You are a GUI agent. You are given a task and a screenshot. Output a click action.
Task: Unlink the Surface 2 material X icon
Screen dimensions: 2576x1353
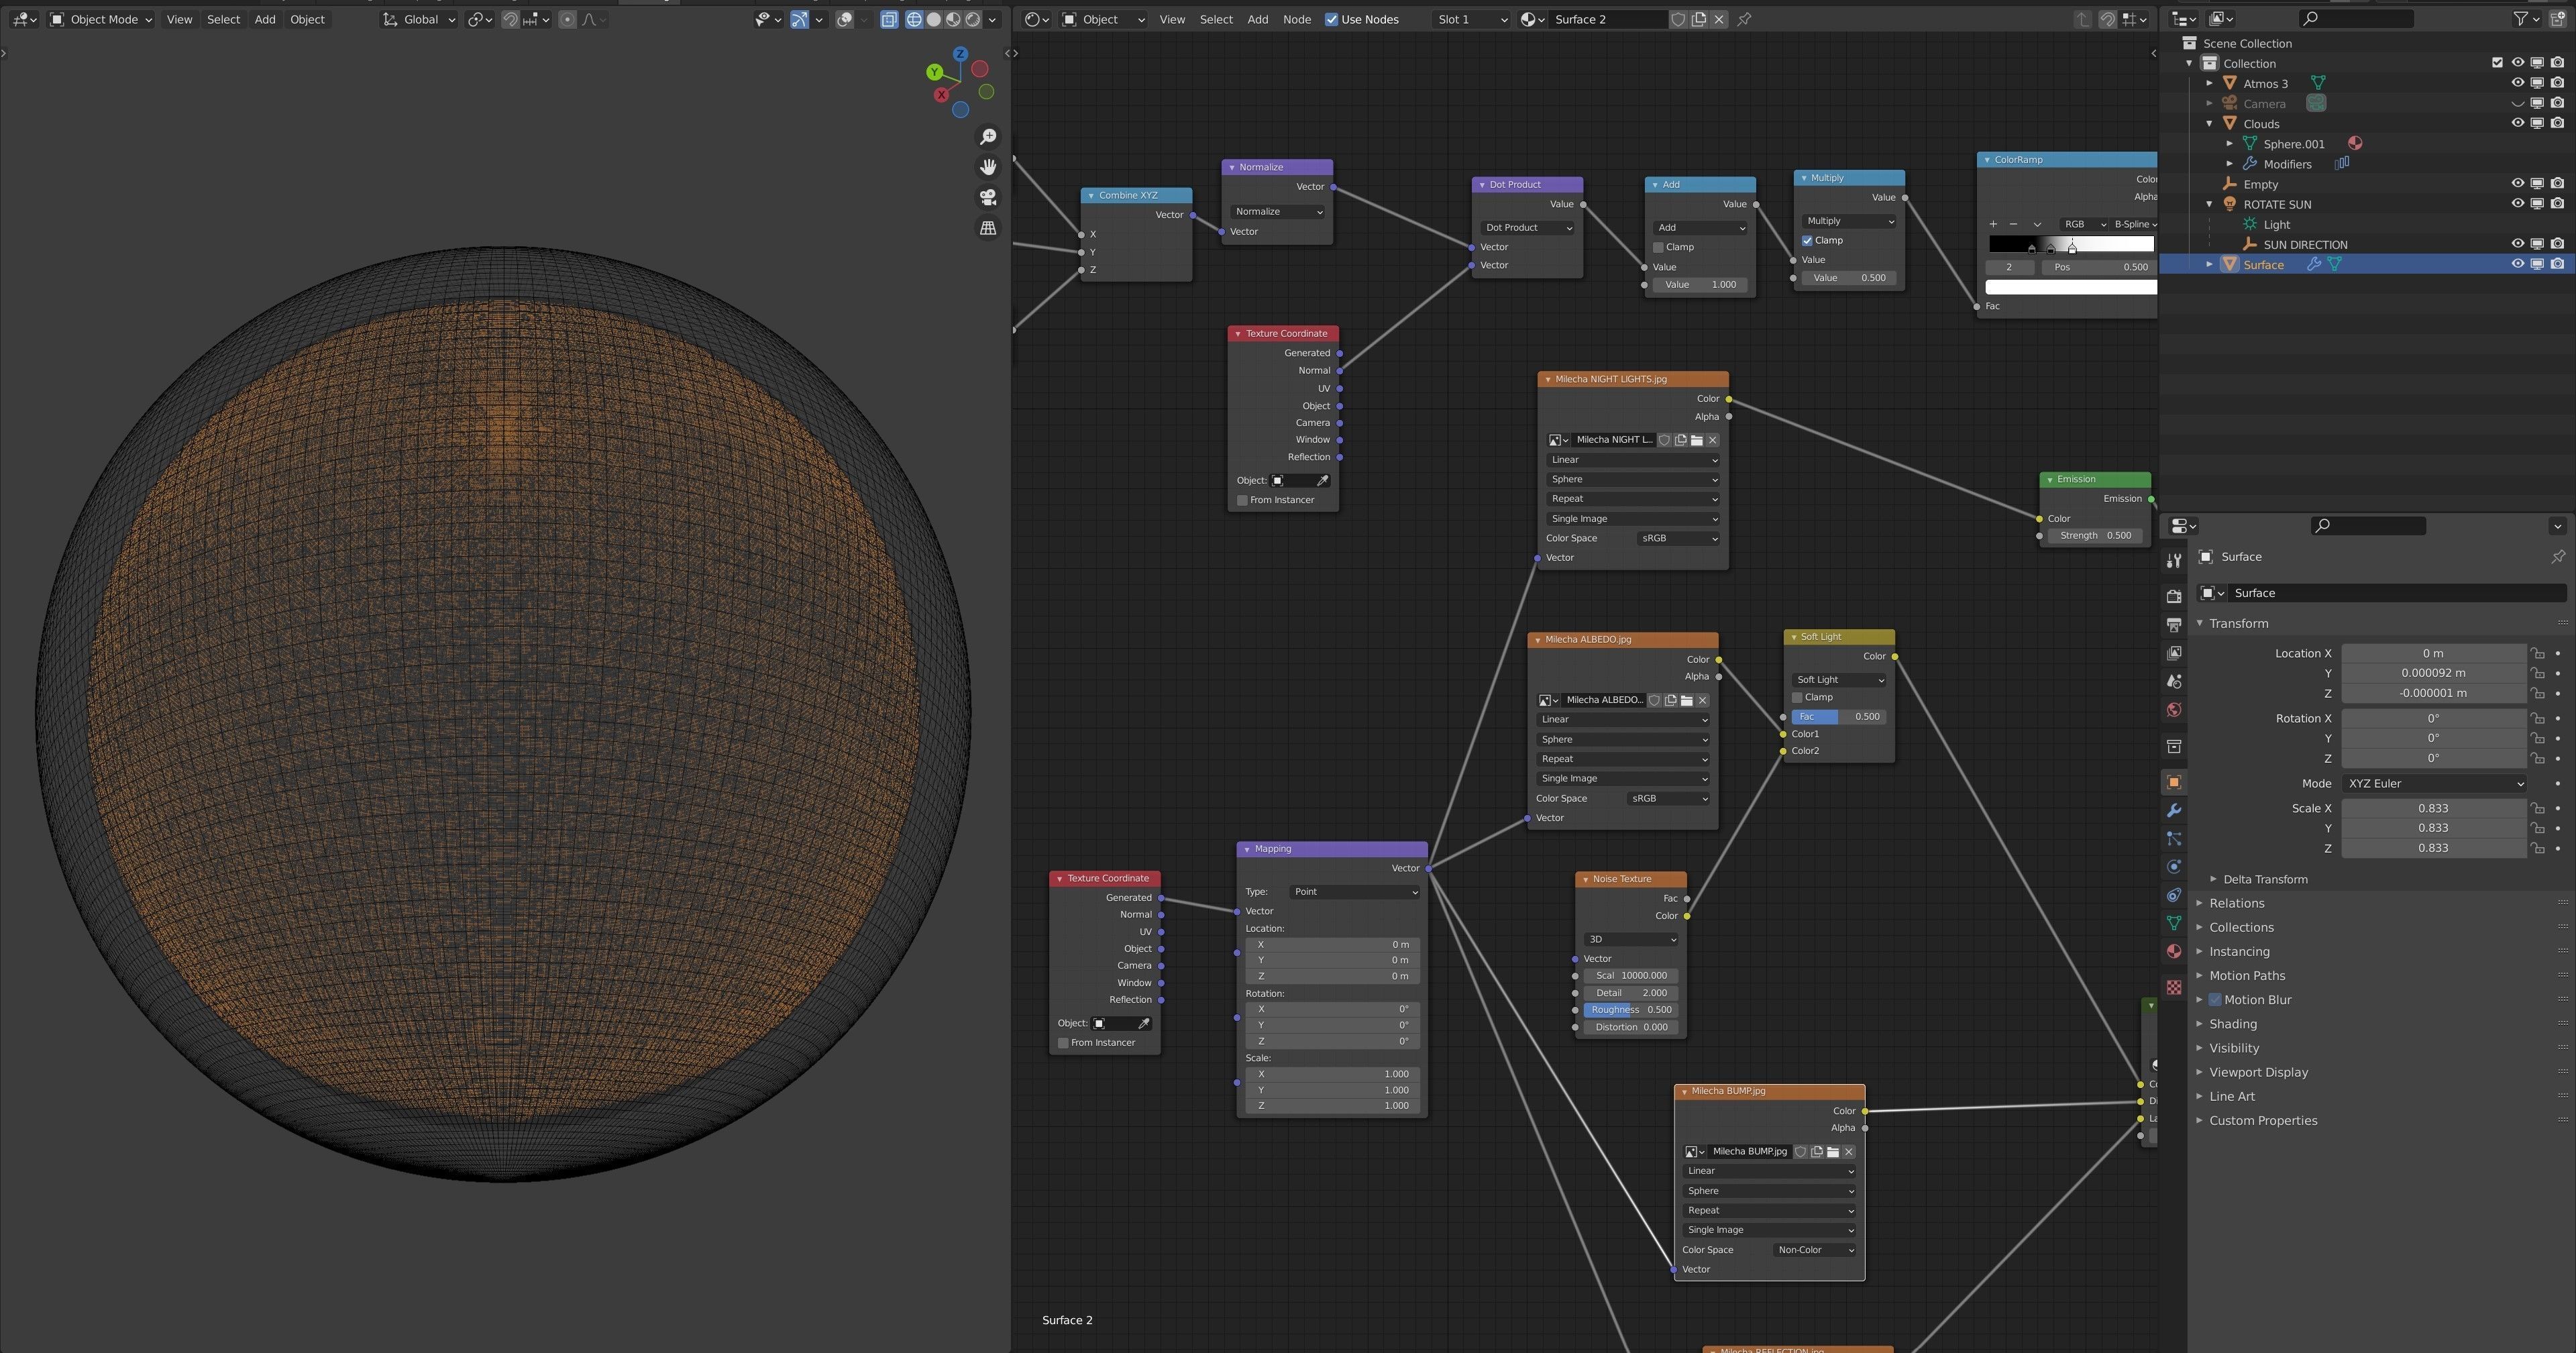(x=1719, y=19)
